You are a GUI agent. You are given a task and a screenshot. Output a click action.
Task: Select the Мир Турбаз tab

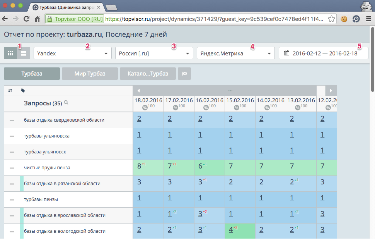[x=90, y=74]
